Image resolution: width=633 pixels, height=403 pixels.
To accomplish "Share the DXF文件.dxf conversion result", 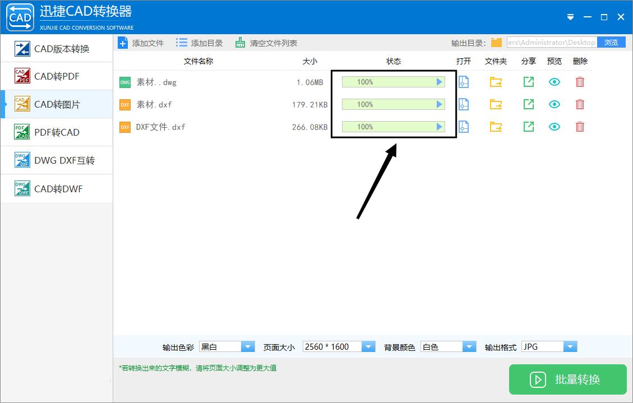I will point(528,127).
